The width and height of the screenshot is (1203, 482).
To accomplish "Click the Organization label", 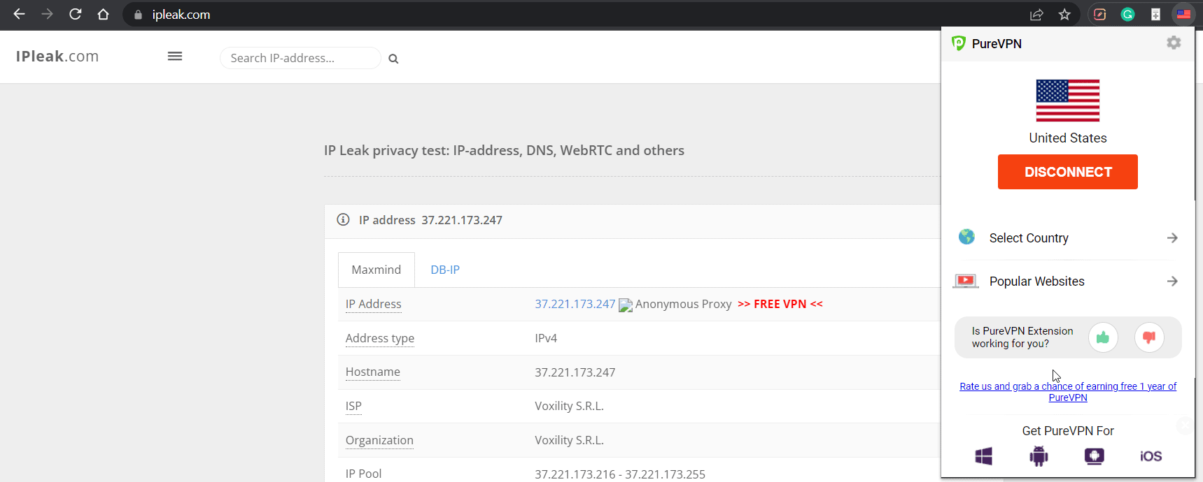I will [x=379, y=440].
